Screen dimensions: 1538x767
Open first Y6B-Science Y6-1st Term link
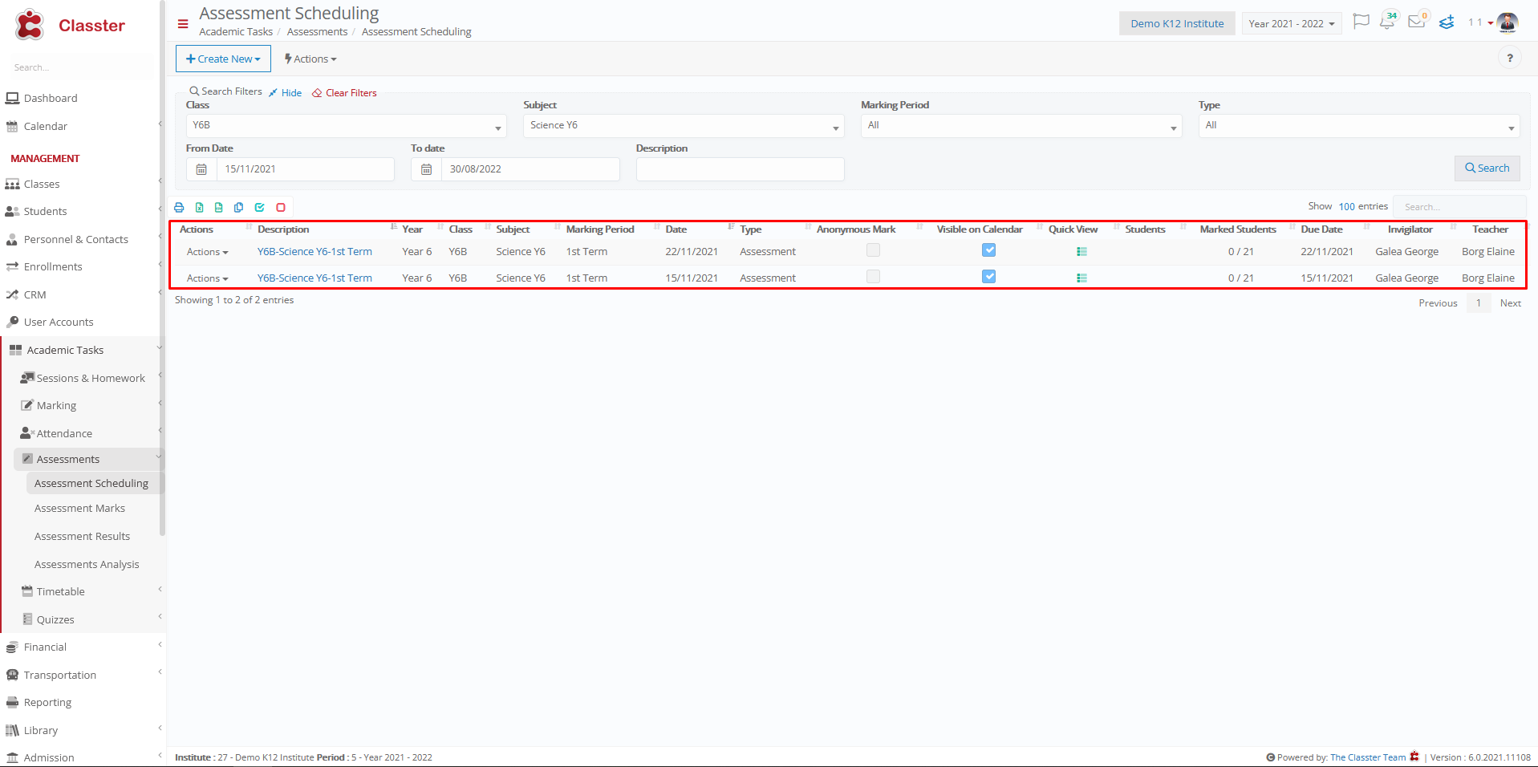314,252
